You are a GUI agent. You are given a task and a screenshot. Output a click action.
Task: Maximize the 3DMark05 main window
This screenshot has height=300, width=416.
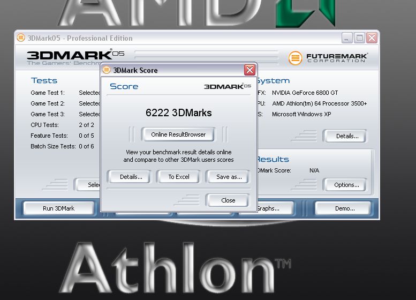(359, 38)
